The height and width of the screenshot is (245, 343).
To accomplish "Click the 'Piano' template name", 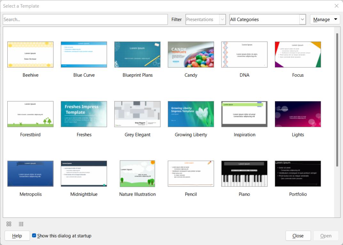I will click(x=244, y=194).
